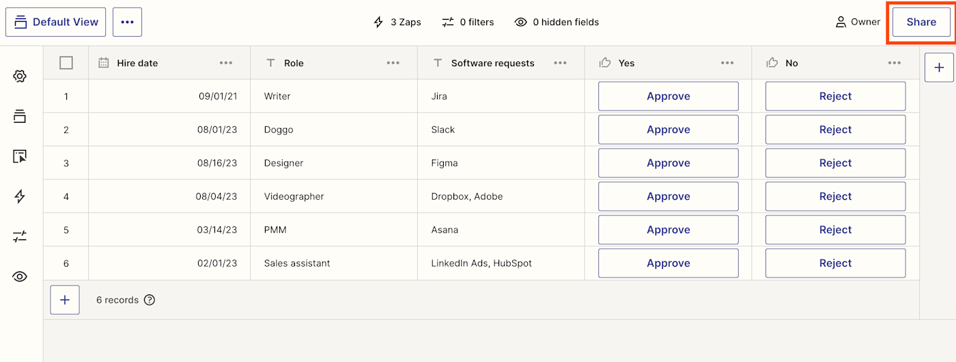
Task: Show 0 hidden fields in top bar
Action: click(557, 22)
